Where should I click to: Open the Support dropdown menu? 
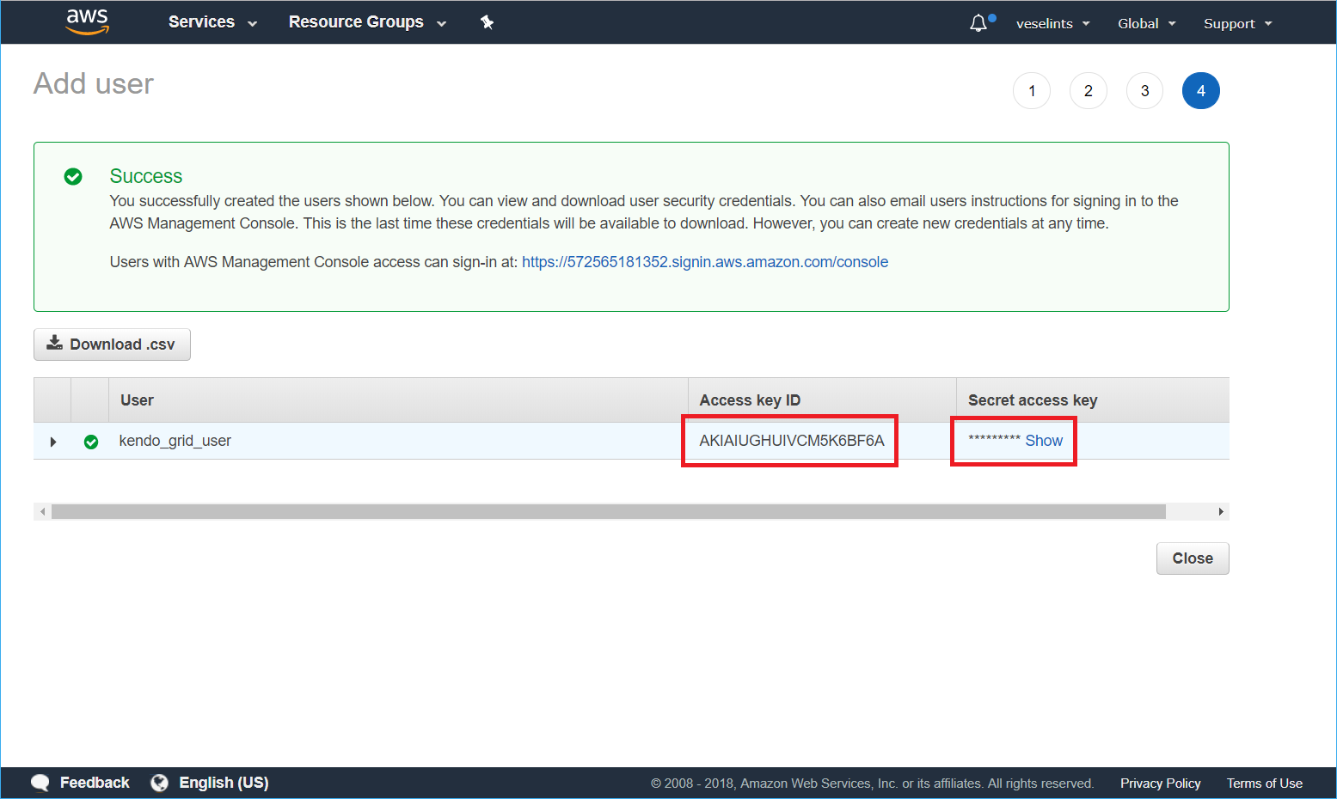tap(1236, 23)
